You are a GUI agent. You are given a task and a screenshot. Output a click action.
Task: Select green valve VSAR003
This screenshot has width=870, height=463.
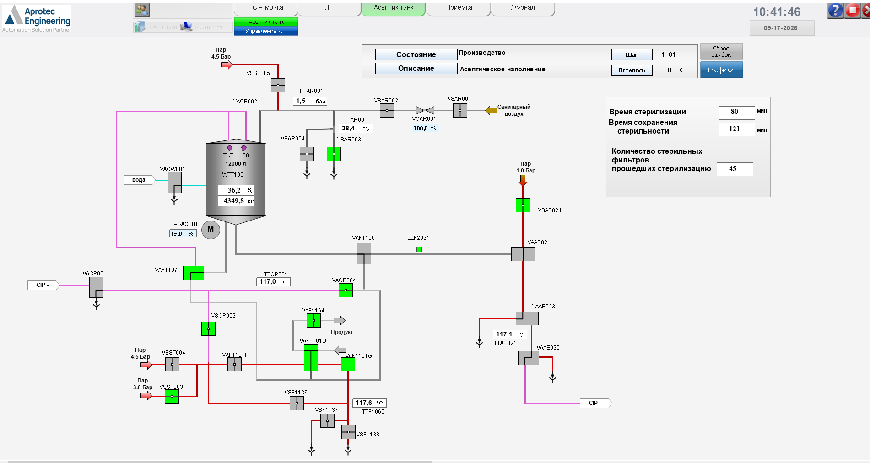pos(334,154)
